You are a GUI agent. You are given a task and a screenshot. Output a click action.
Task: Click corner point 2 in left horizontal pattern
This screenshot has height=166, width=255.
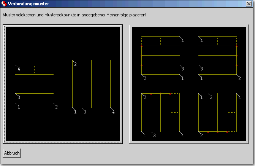[x=56, y=106]
